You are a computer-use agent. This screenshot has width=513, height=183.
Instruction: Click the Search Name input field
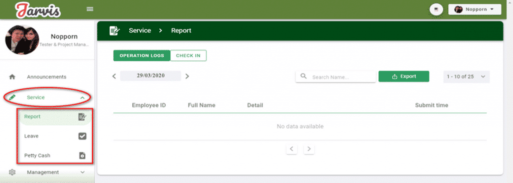point(336,77)
